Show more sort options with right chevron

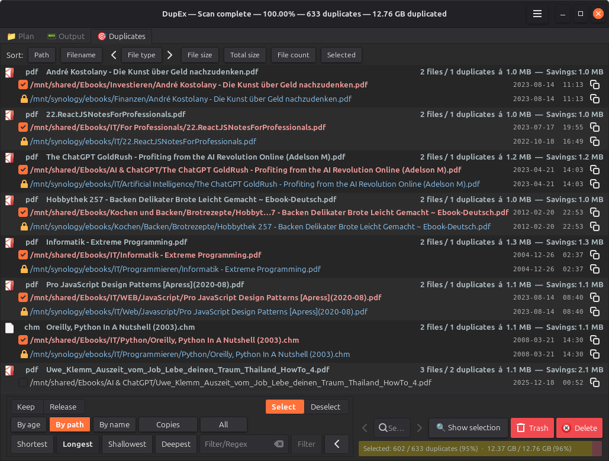(170, 55)
